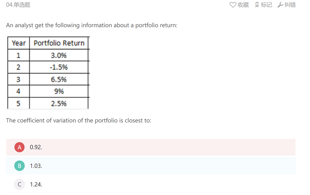
Task: Choose the 0.92 answer text
Action: [36, 147]
